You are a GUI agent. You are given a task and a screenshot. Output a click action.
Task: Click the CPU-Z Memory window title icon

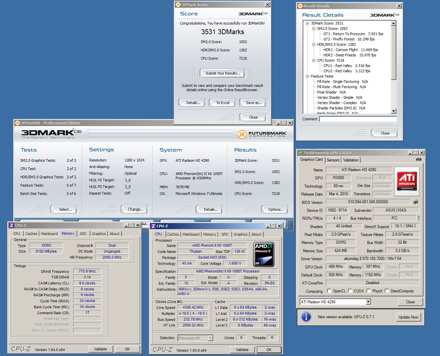(x=12, y=225)
